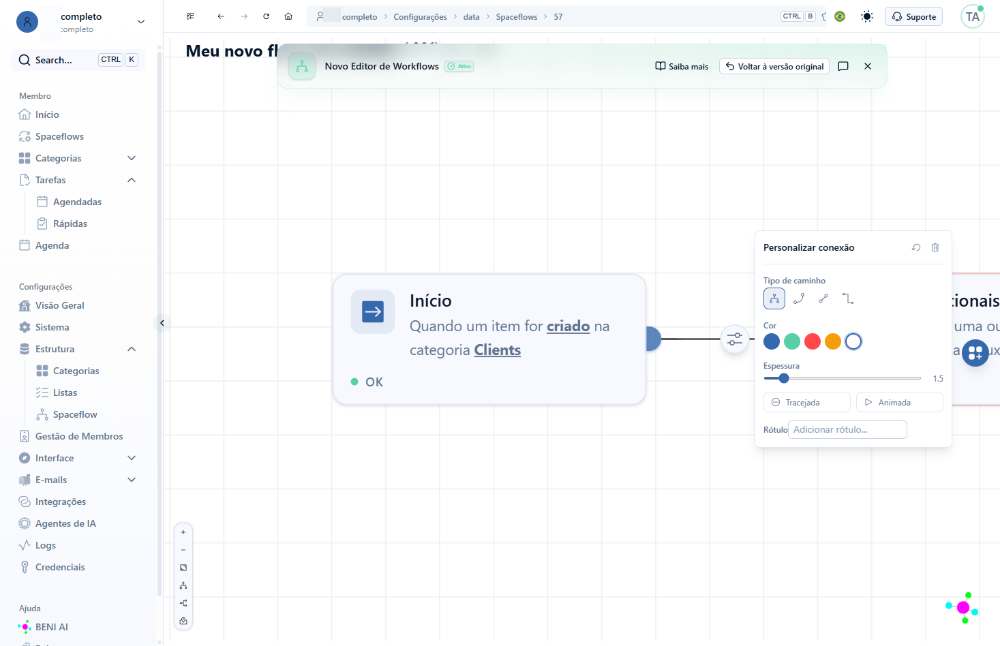Viewport: 1000px width, 646px height.
Task: Go to the home icon in top bar
Action: coord(288,16)
